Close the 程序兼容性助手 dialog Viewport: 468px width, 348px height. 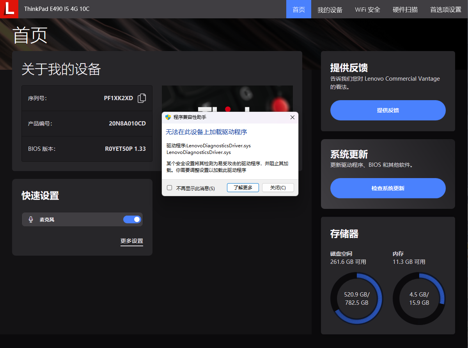click(292, 117)
